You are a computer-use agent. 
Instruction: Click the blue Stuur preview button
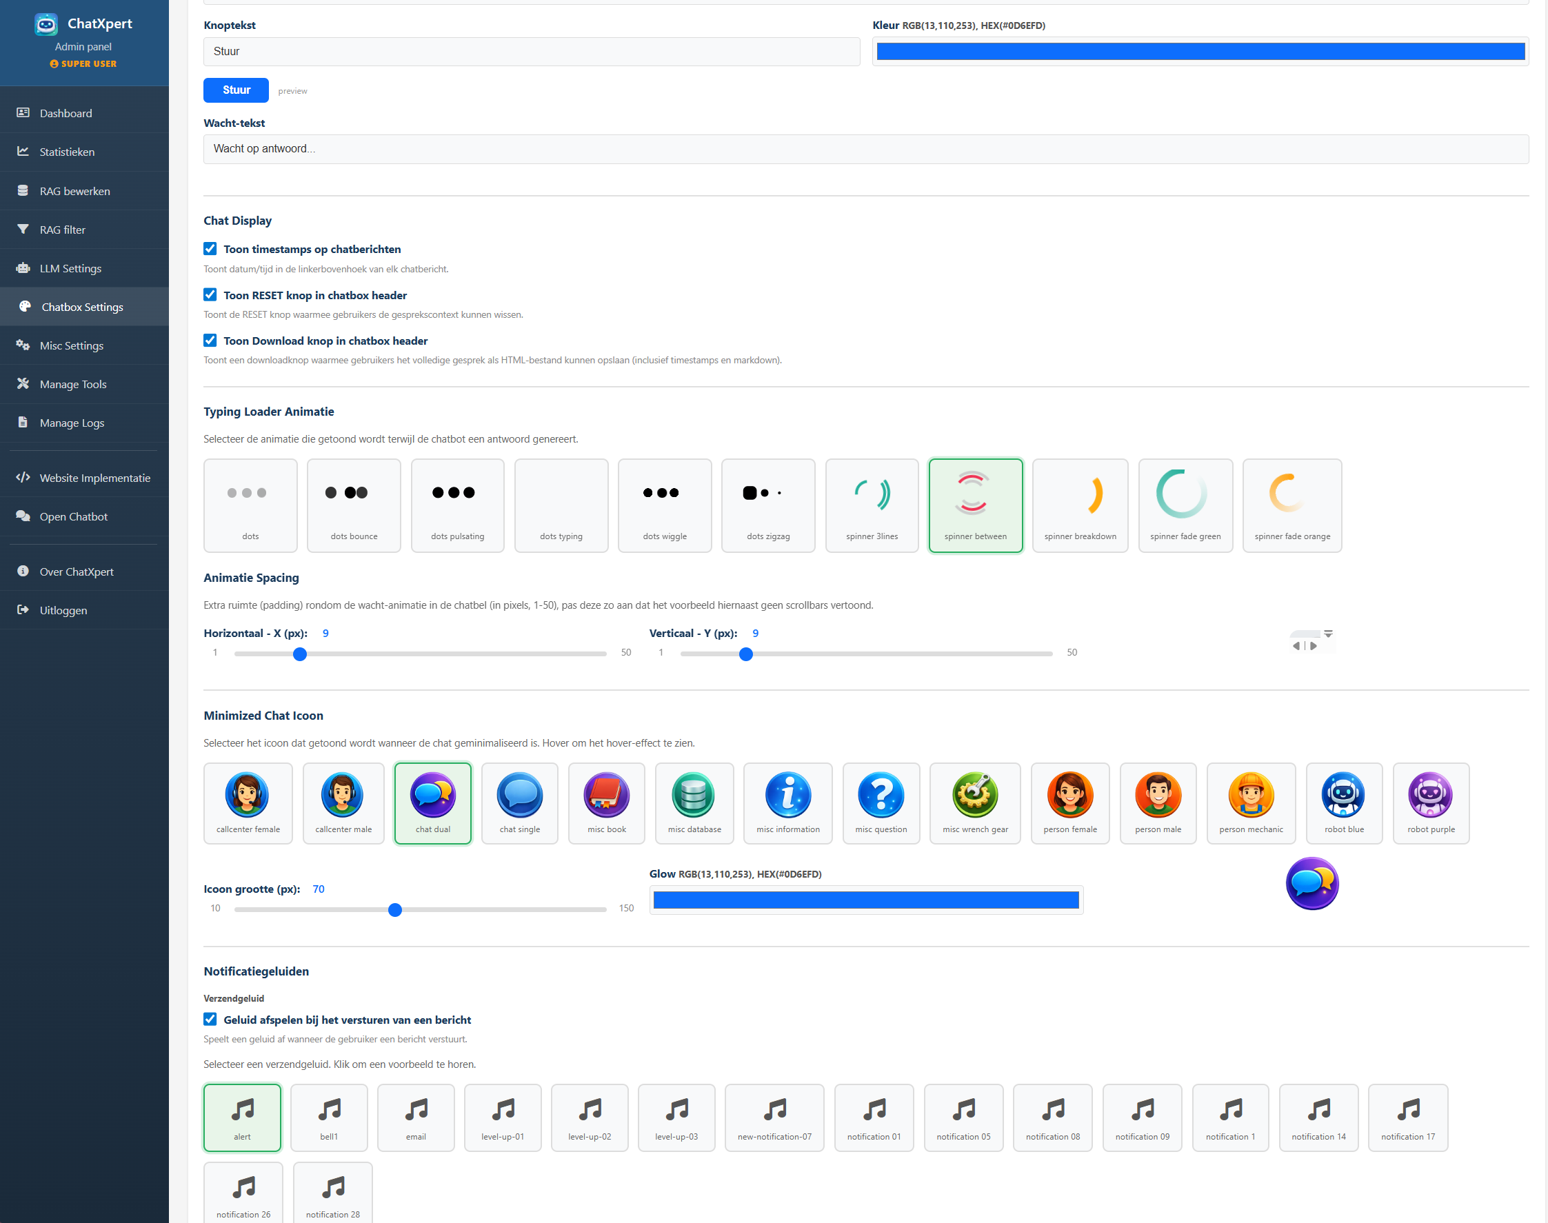236,90
